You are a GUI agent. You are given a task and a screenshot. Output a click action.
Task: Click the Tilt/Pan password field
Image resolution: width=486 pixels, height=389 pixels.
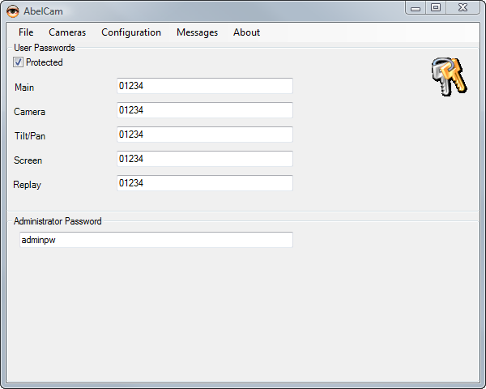tap(205, 135)
